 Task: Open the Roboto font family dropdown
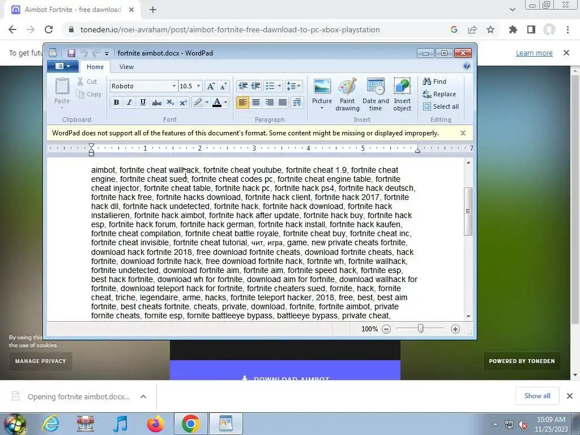[x=174, y=86]
